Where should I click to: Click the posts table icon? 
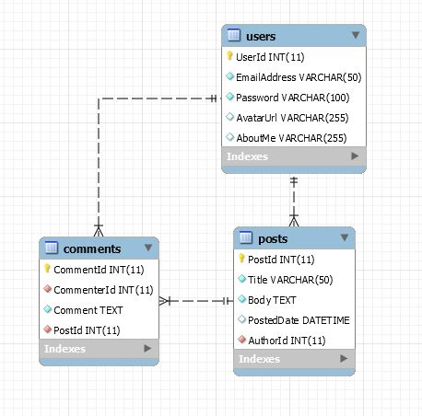[x=245, y=237]
